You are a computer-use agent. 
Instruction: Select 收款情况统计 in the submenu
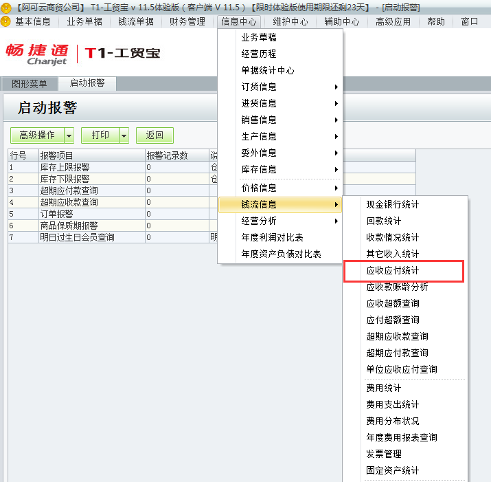(x=405, y=237)
